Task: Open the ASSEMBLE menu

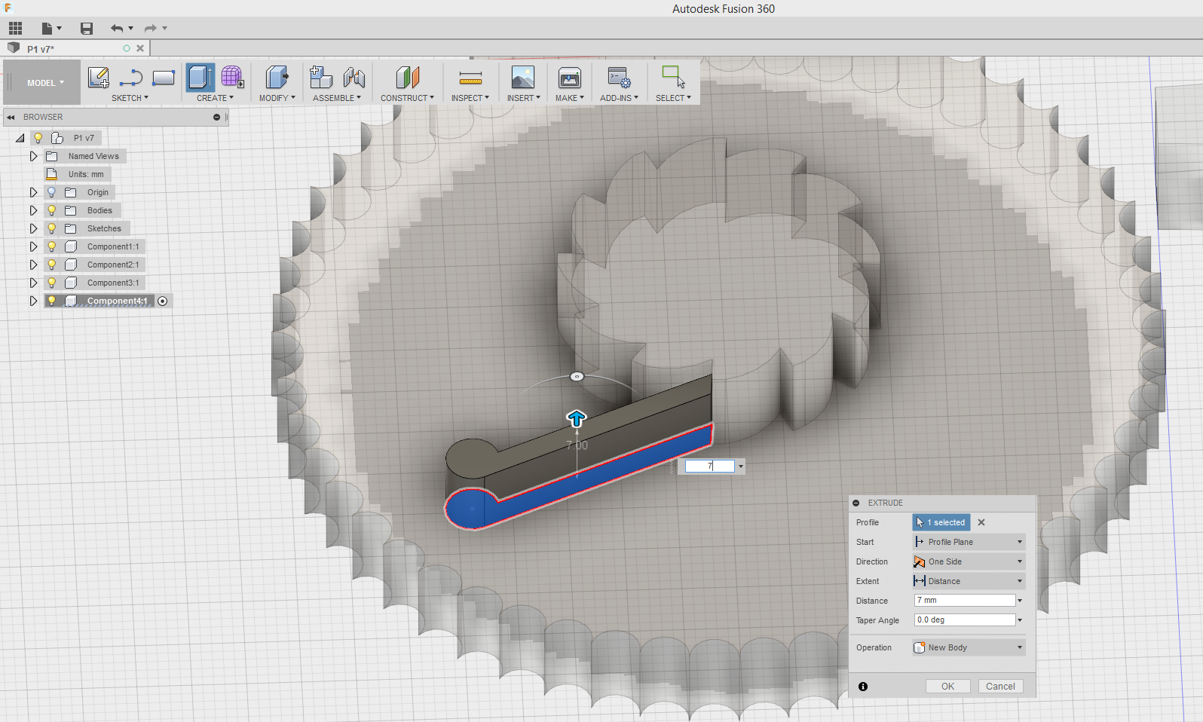Action: (x=337, y=98)
